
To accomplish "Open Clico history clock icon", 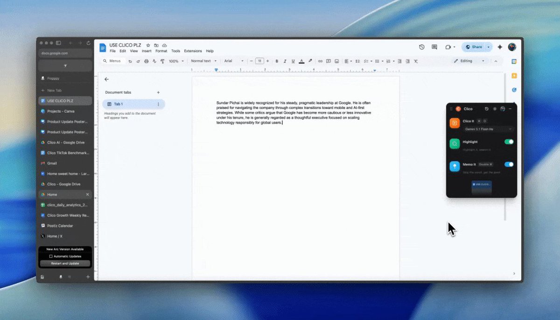I will coord(487,109).
